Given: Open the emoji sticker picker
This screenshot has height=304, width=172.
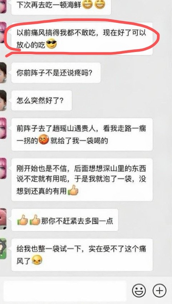Looking at the screenshot, I should [x=139, y=290].
